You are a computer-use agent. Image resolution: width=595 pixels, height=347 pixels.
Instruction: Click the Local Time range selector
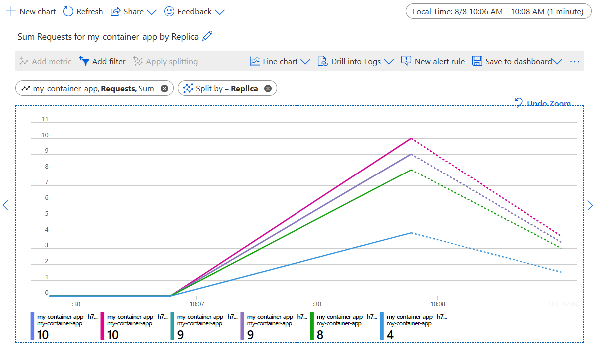coord(498,11)
